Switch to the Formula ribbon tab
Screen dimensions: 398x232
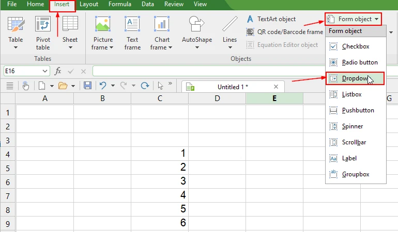[x=119, y=4]
